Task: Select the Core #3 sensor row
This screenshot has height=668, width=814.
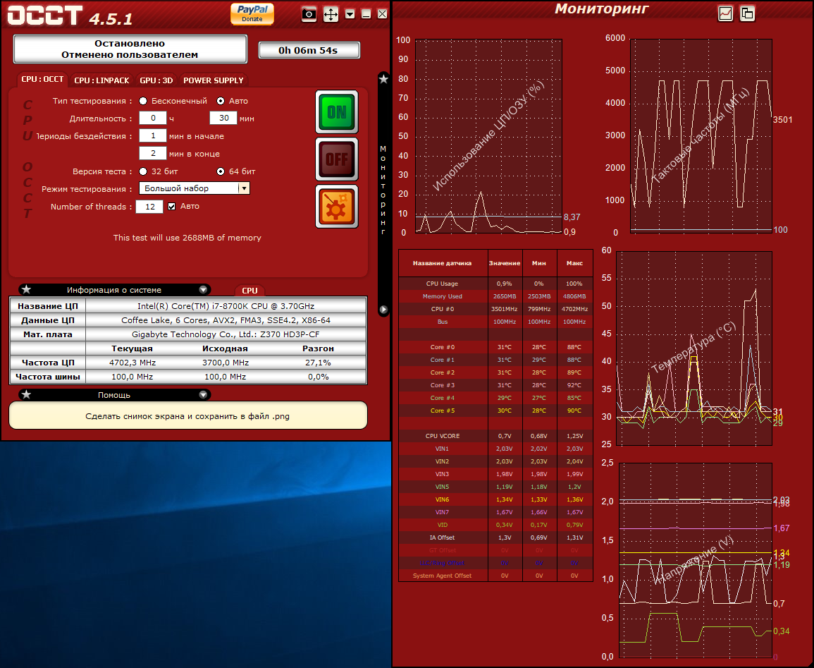Action: 495,385
